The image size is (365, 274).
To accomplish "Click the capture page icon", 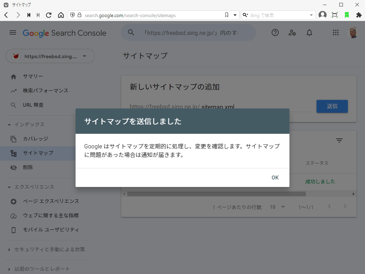I will point(334,15).
